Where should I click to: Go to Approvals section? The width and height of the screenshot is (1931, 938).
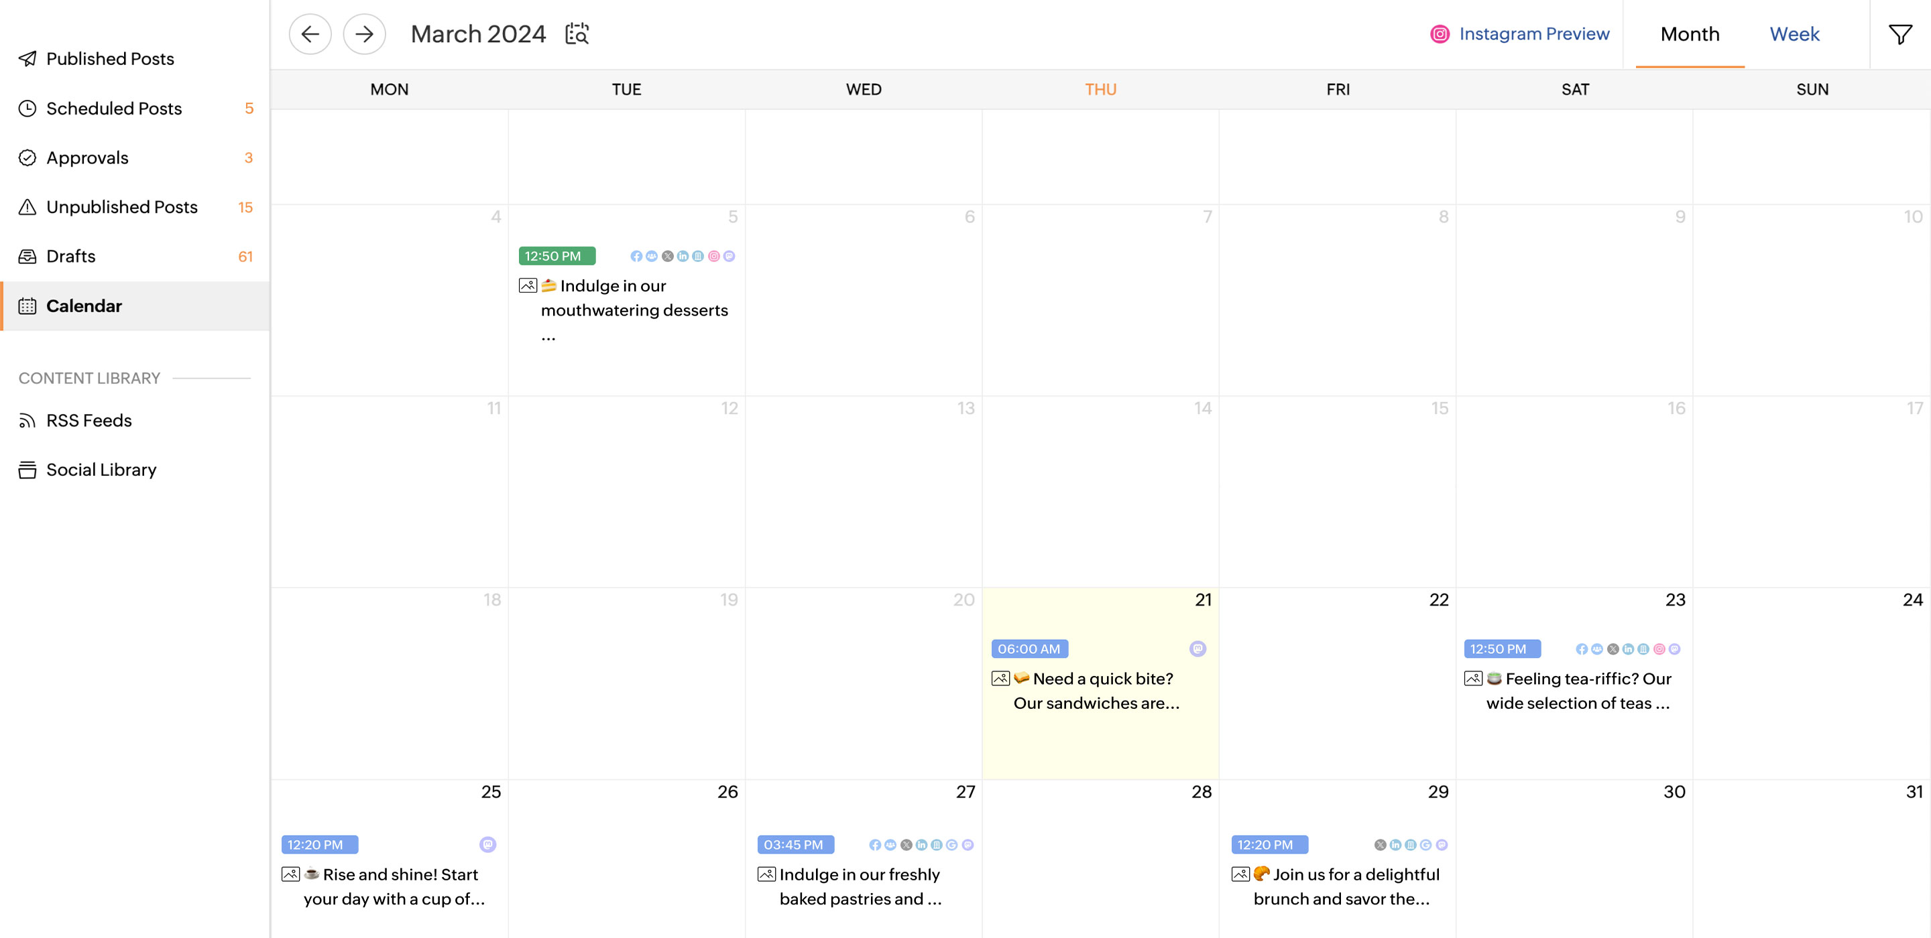87,157
